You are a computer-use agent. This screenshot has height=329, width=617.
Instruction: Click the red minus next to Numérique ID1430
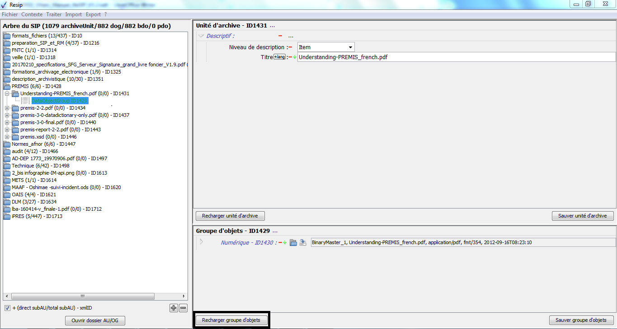click(x=280, y=243)
